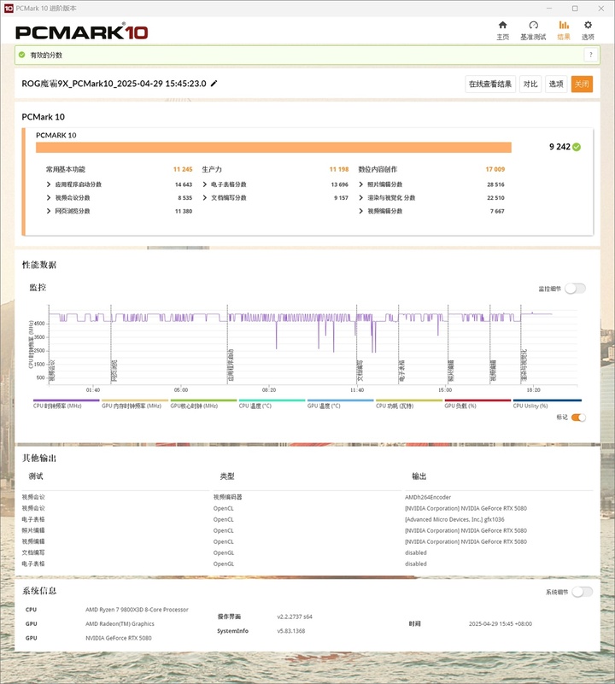Select the 结果 results bar-chart icon
Viewport: 615px width, 684px height.
(x=564, y=26)
